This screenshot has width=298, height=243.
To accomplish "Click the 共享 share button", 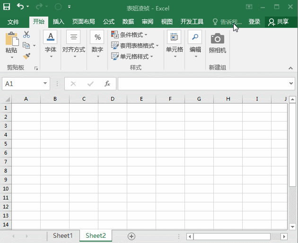I will coord(279,22).
